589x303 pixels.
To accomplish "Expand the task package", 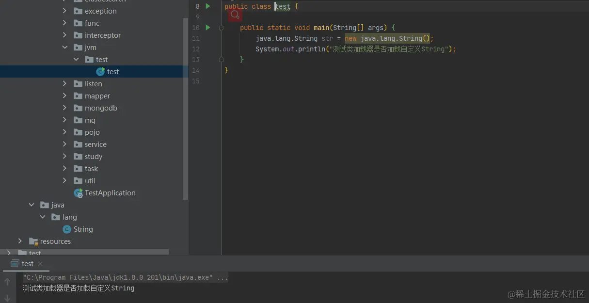I will point(65,169).
